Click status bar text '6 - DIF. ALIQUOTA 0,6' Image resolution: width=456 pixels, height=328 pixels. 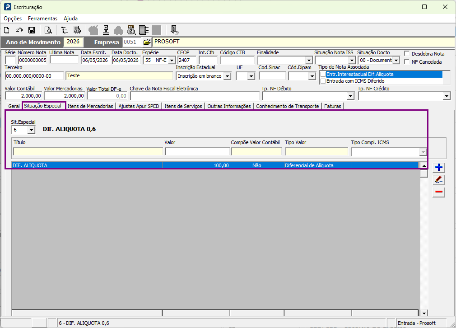pyautogui.click(x=84, y=323)
